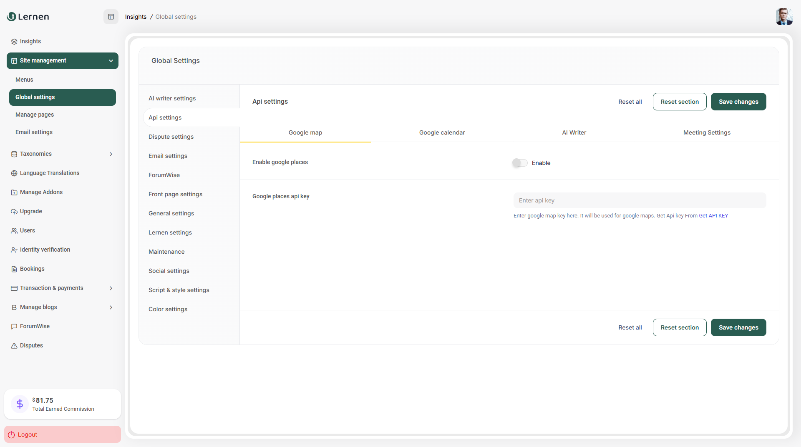Click the Save changes button
The image size is (801, 447).
pyautogui.click(x=738, y=102)
